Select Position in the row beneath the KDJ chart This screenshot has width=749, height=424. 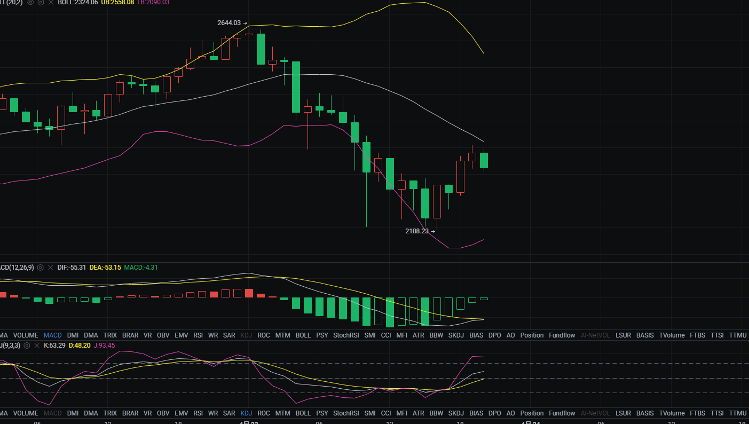click(532, 413)
